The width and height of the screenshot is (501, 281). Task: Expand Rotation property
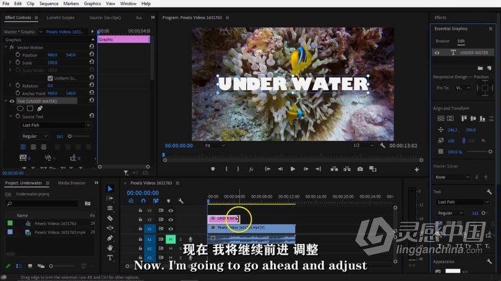click(10, 85)
